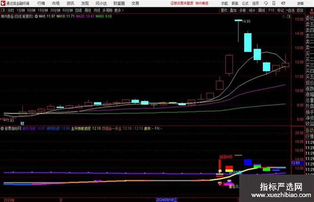Click the MA5: 11.97 indicator label
The height and width of the screenshot is (202, 314).
click(47, 16)
